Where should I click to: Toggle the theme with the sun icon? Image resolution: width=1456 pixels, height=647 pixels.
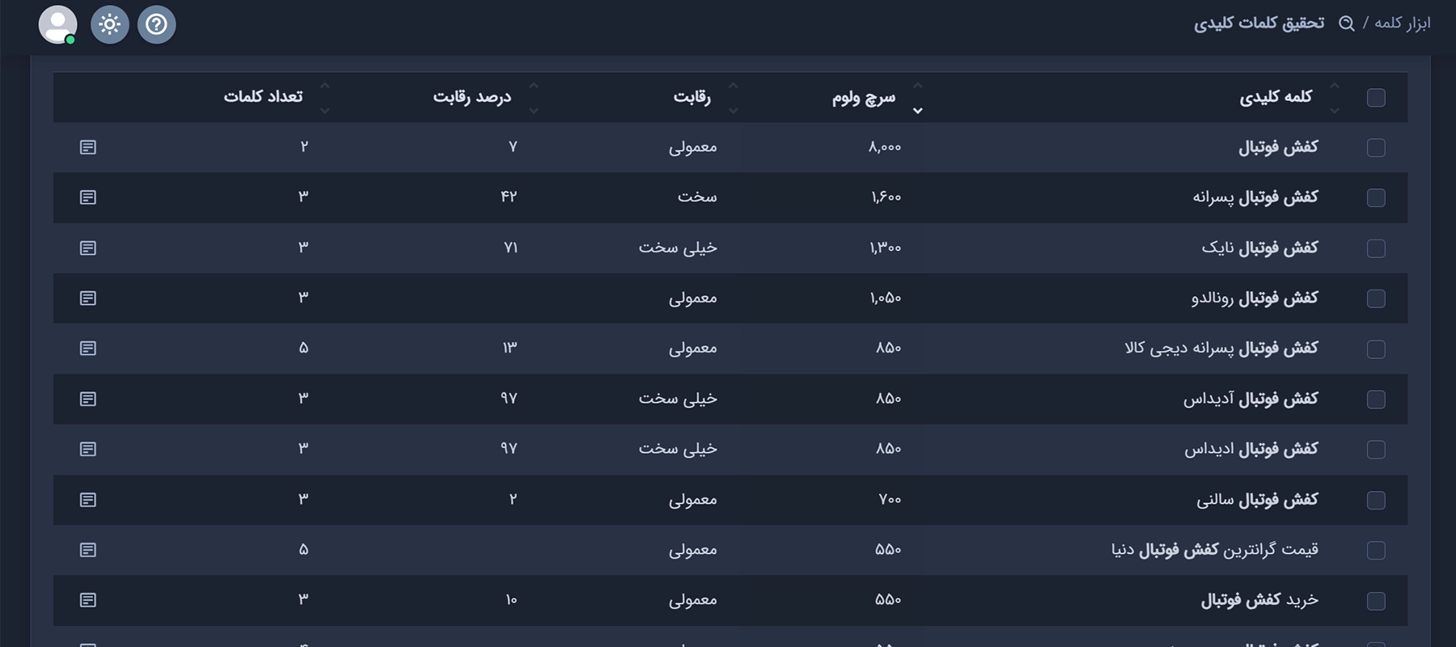point(109,24)
